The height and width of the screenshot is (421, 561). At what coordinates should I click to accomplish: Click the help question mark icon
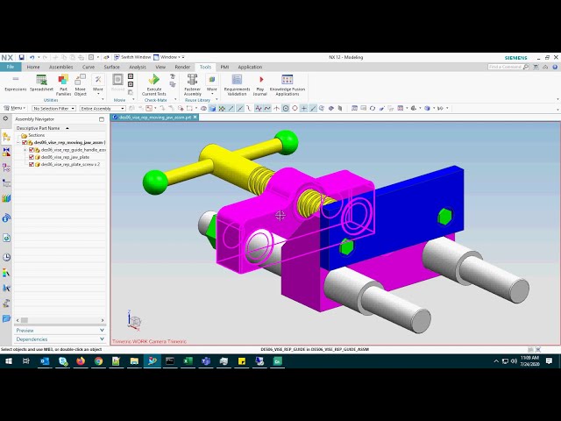pyautogui.click(x=555, y=67)
